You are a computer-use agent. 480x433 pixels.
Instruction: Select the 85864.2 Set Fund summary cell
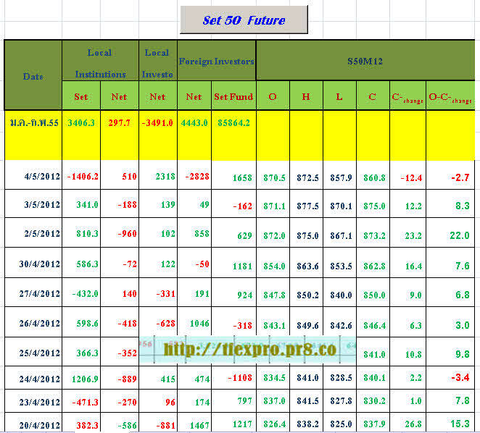233,123
